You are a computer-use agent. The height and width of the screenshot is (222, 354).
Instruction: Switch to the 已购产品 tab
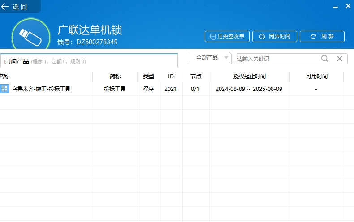pos(89,61)
